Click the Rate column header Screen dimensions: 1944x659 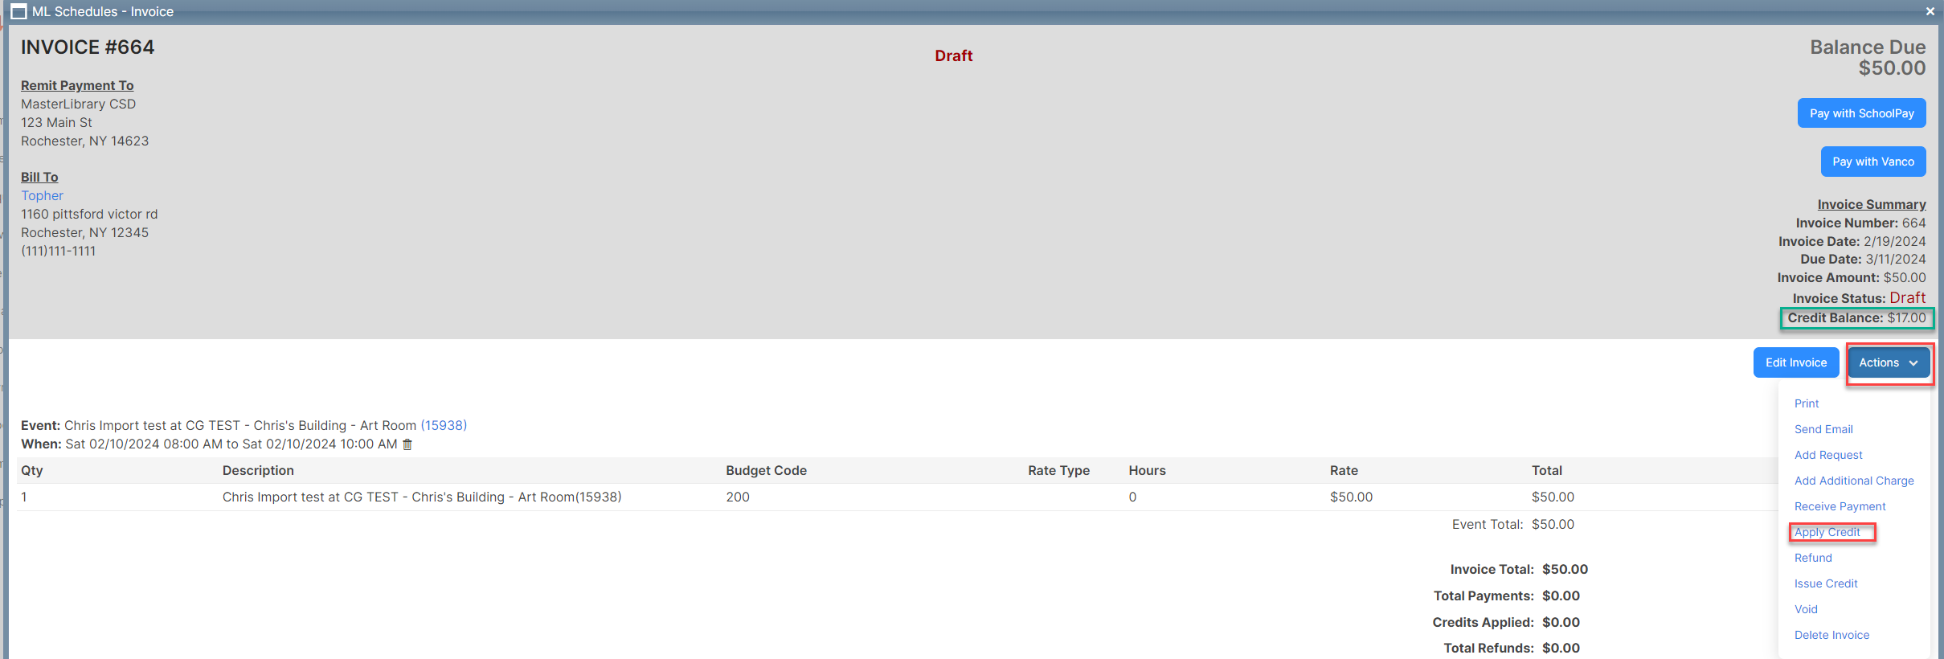[1344, 470]
